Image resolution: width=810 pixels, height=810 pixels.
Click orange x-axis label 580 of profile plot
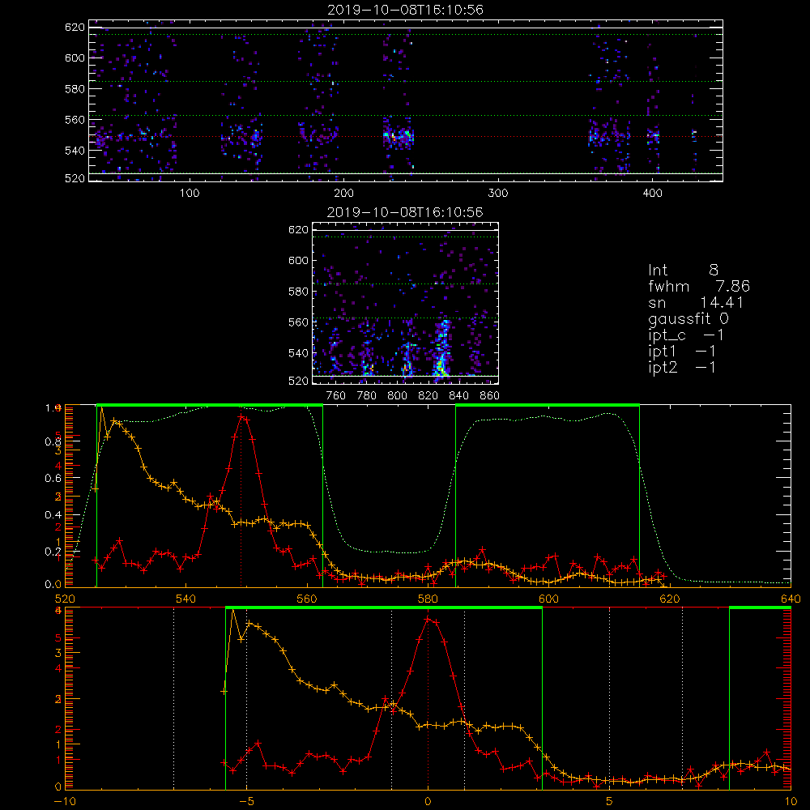(x=428, y=599)
